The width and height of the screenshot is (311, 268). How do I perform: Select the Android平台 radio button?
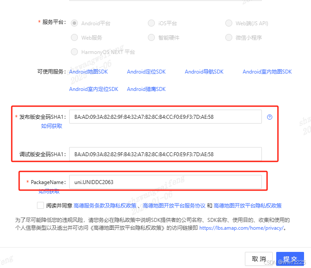click(x=74, y=23)
